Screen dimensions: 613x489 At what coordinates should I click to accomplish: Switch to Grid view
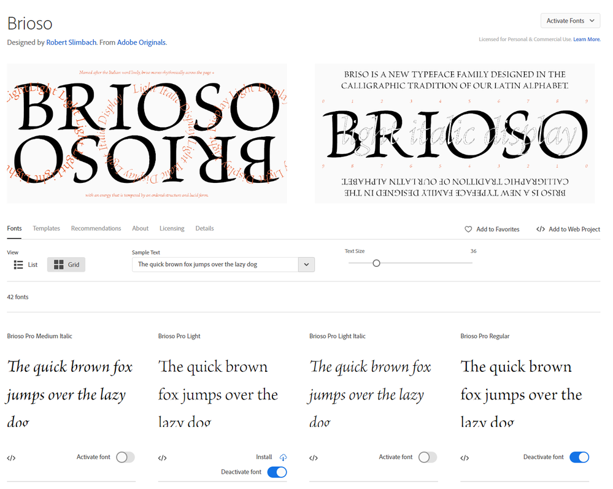point(66,264)
